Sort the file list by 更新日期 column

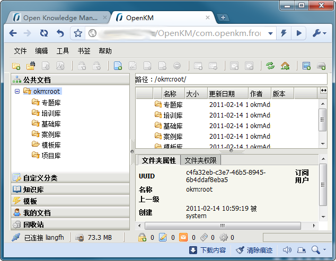[x=228, y=94]
